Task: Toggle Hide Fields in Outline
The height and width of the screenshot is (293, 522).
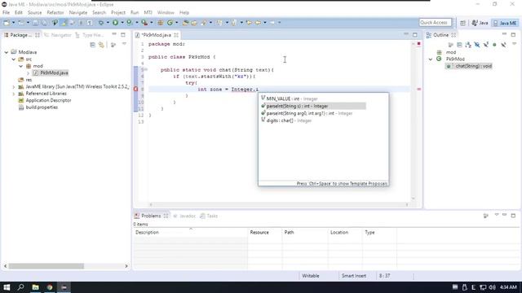Action: pyautogui.click(x=477, y=45)
